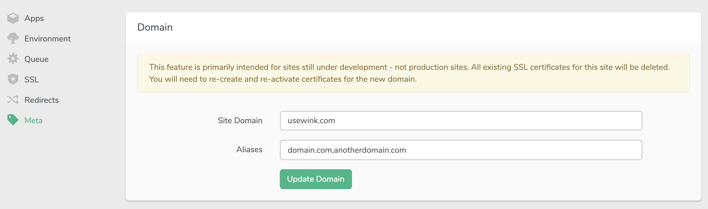Go to the Environment section
This screenshot has width=708, height=209.
(47, 39)
